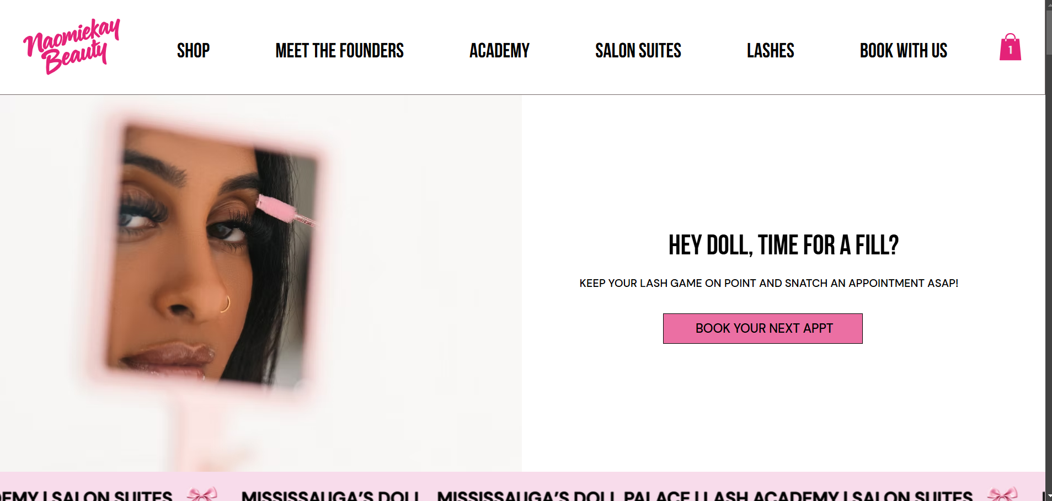This screenshot has width=1052, height=501.
Task: Click the pink bow icon at right of banner
Action: 1002,493
